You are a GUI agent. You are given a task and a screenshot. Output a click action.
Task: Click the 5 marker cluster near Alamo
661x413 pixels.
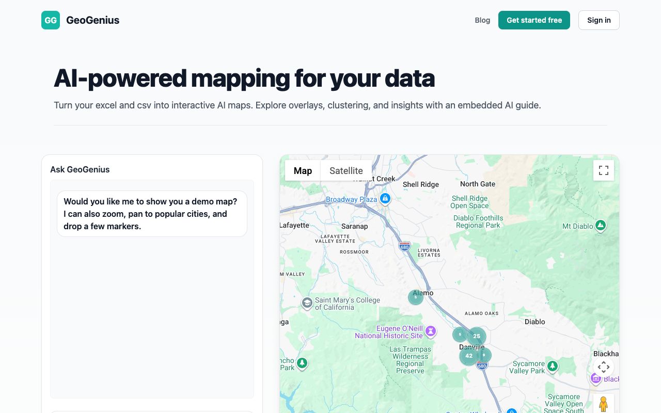[416, 297]
